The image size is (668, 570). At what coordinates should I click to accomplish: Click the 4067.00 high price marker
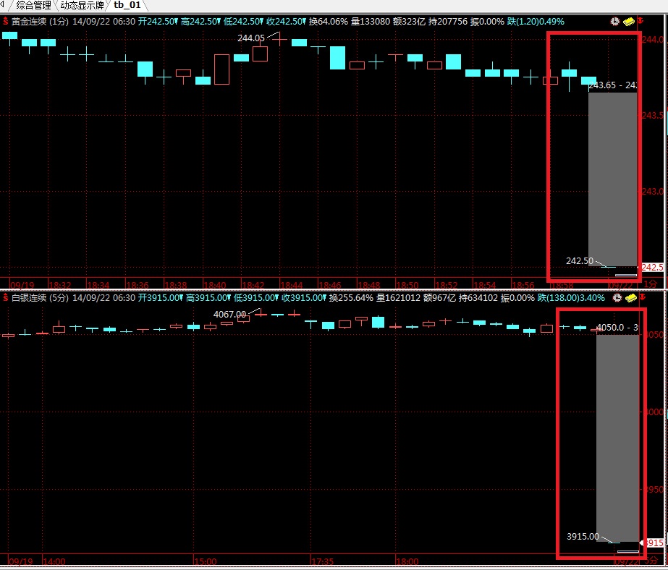pyautogui.click(x=229, y=314)
